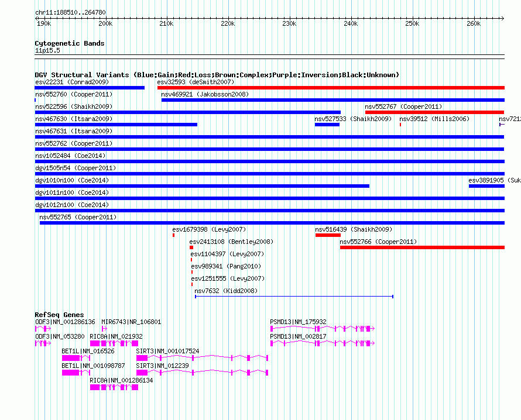521x420 pixels.
Task: Click the 260k ruler position marker
Action: 474,23
